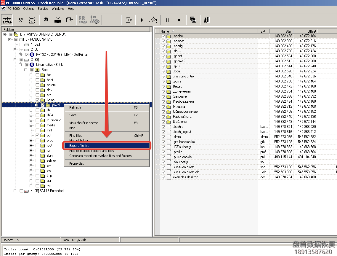
Task: Tick the checkbox next to examples.desktop
Action: tap(163, 177)
